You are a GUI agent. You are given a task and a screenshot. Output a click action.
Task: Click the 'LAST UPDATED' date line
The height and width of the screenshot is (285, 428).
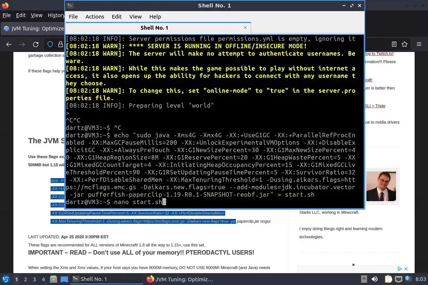click(x=68, y=237)
